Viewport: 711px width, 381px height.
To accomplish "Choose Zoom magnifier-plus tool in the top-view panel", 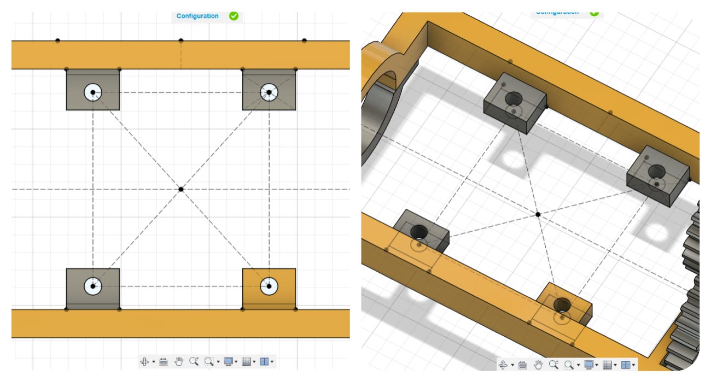I will pyautogui.click(x=194, y=361).
